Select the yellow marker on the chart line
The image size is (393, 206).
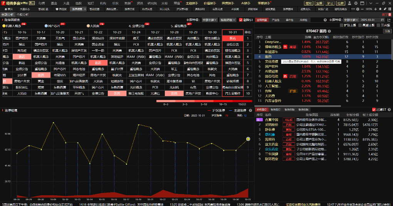click(x=248, y=139)
